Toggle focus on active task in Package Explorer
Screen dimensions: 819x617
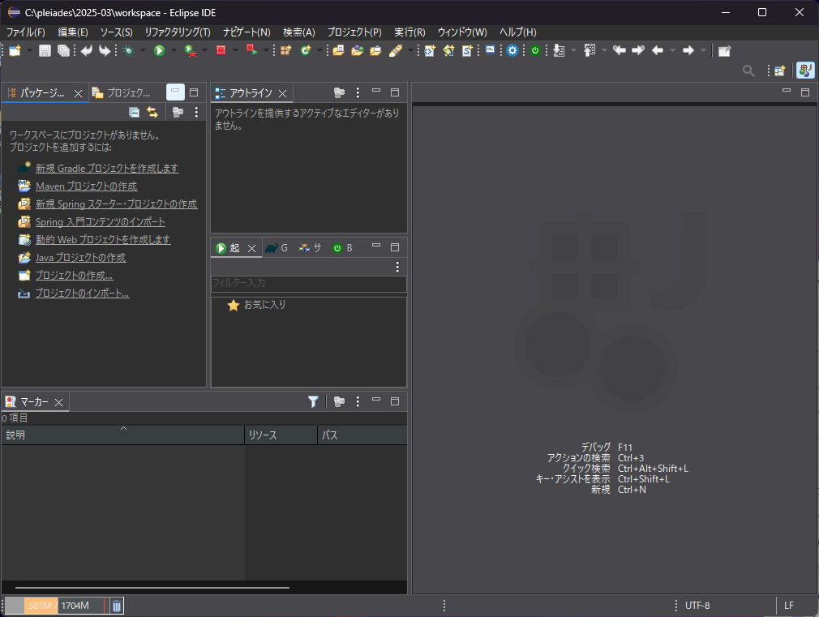pos(178,112)
